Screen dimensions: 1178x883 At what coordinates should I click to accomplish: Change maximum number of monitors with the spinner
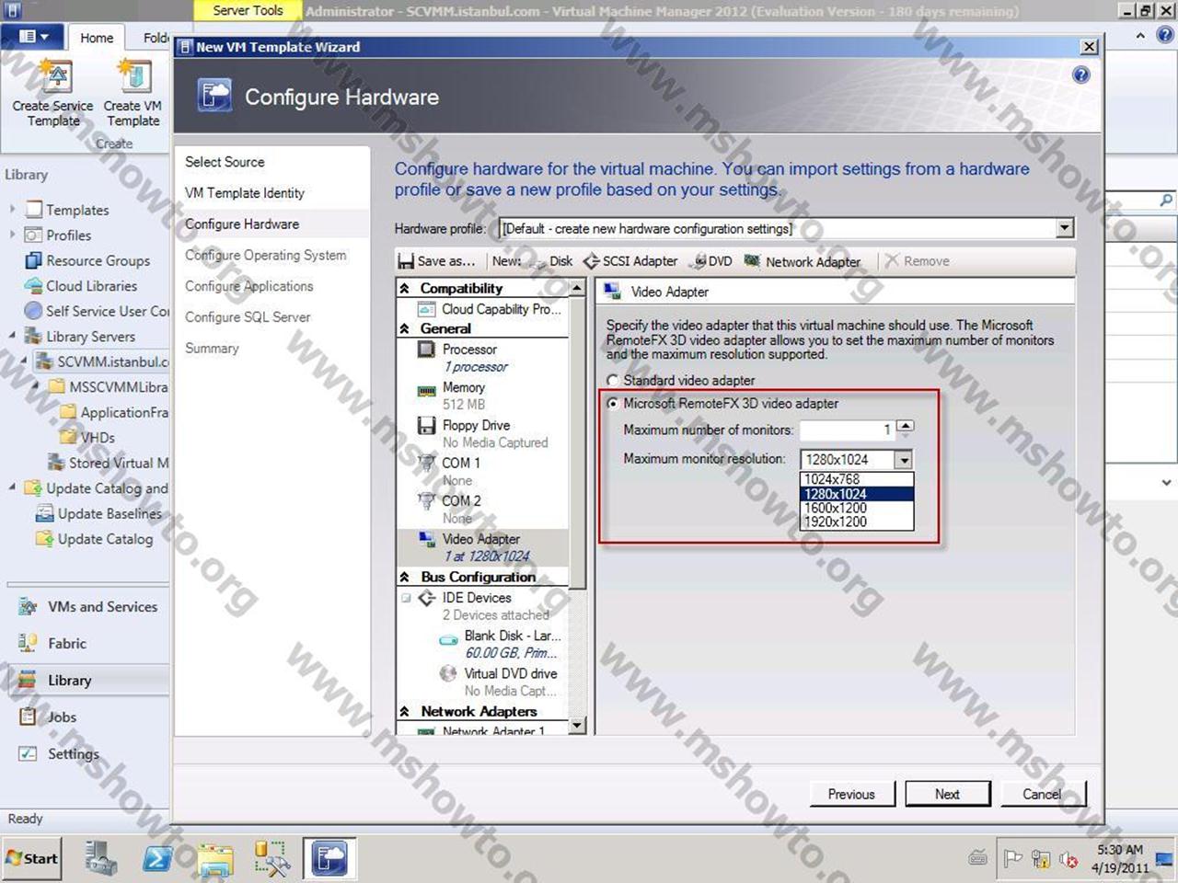(906, 426)
